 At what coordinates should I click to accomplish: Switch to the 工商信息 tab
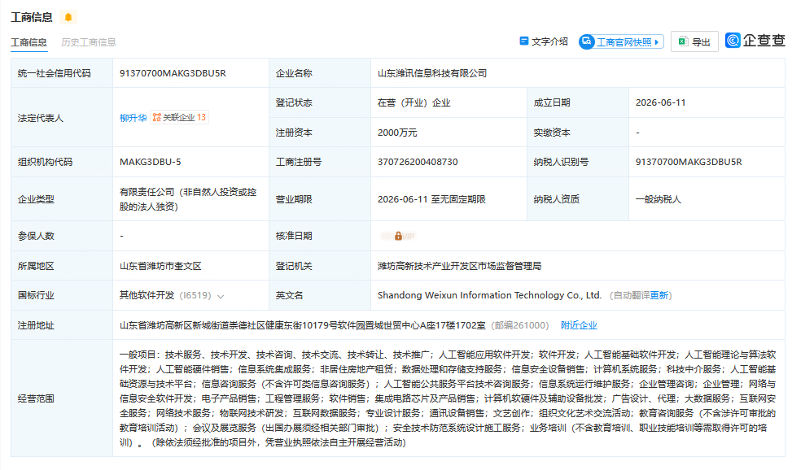click(x=28, y=42)
